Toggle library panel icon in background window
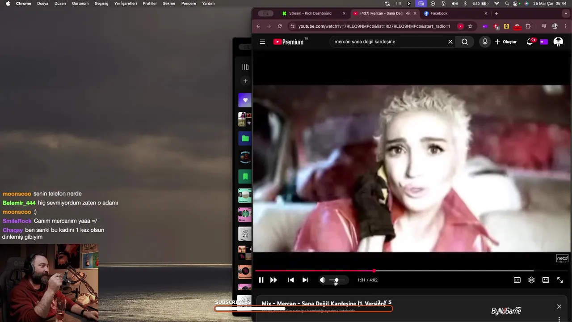This screenshot has width=572, height=322. pos(245,67)
